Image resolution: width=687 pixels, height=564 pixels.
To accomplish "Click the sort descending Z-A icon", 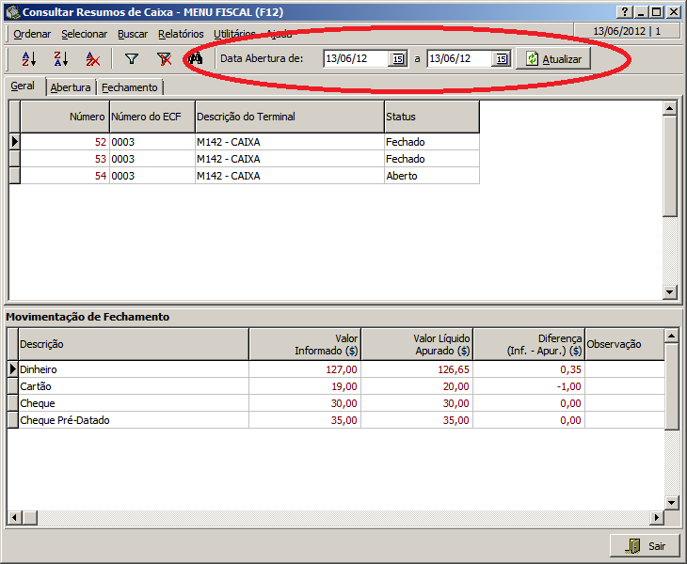I will 60,58.
